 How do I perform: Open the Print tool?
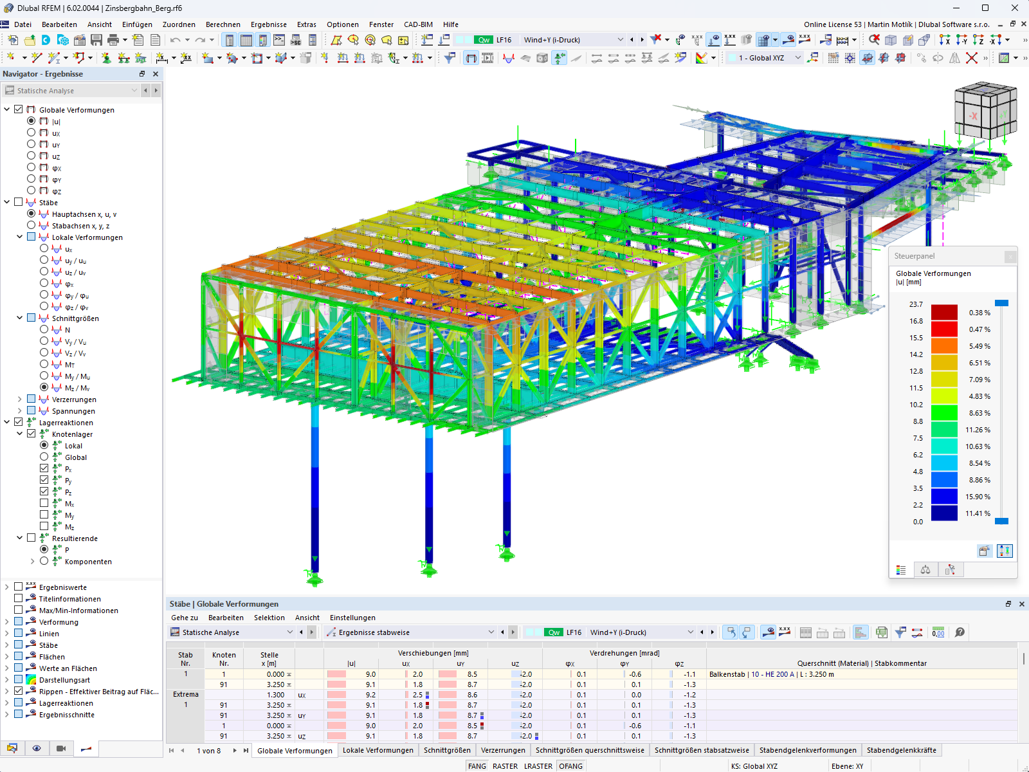(x=114, y=40)
